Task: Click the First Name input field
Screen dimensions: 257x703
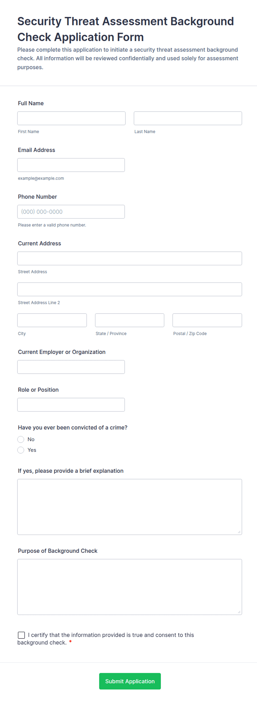Action: (x=71, y=118)
